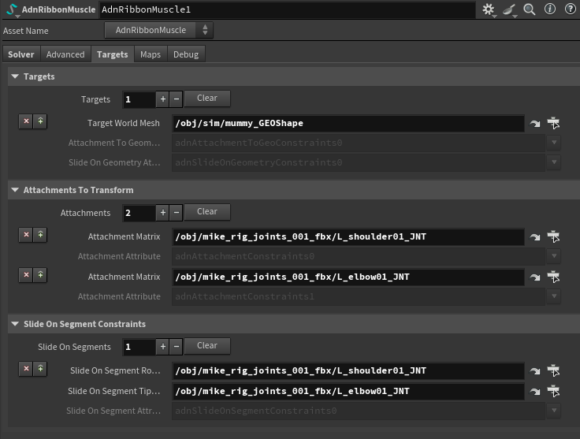Click the Slide On Segments count field
The width and height of the screenshot is (580, 439).
(139, 347)
